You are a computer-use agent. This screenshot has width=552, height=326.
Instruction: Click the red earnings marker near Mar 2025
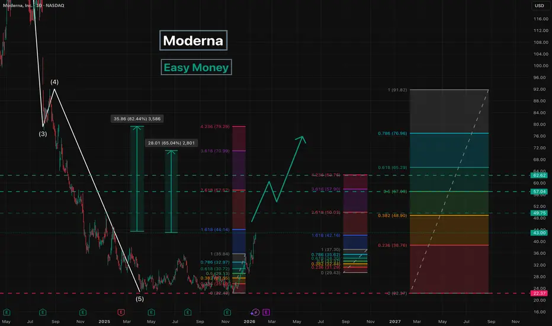pos(121,312)
